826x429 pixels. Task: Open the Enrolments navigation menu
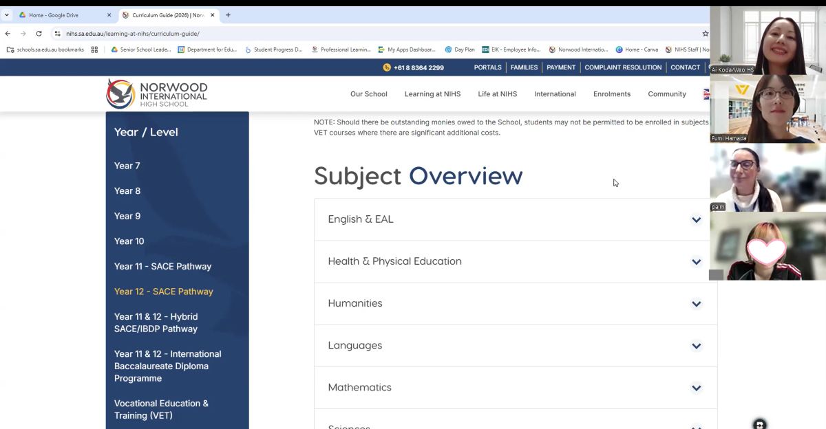(611, 94)
